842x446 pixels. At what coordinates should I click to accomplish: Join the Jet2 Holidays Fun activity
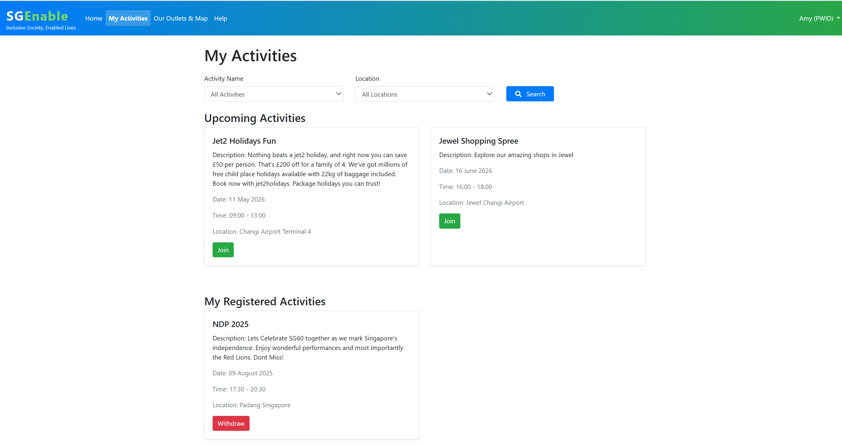[223, 250]
